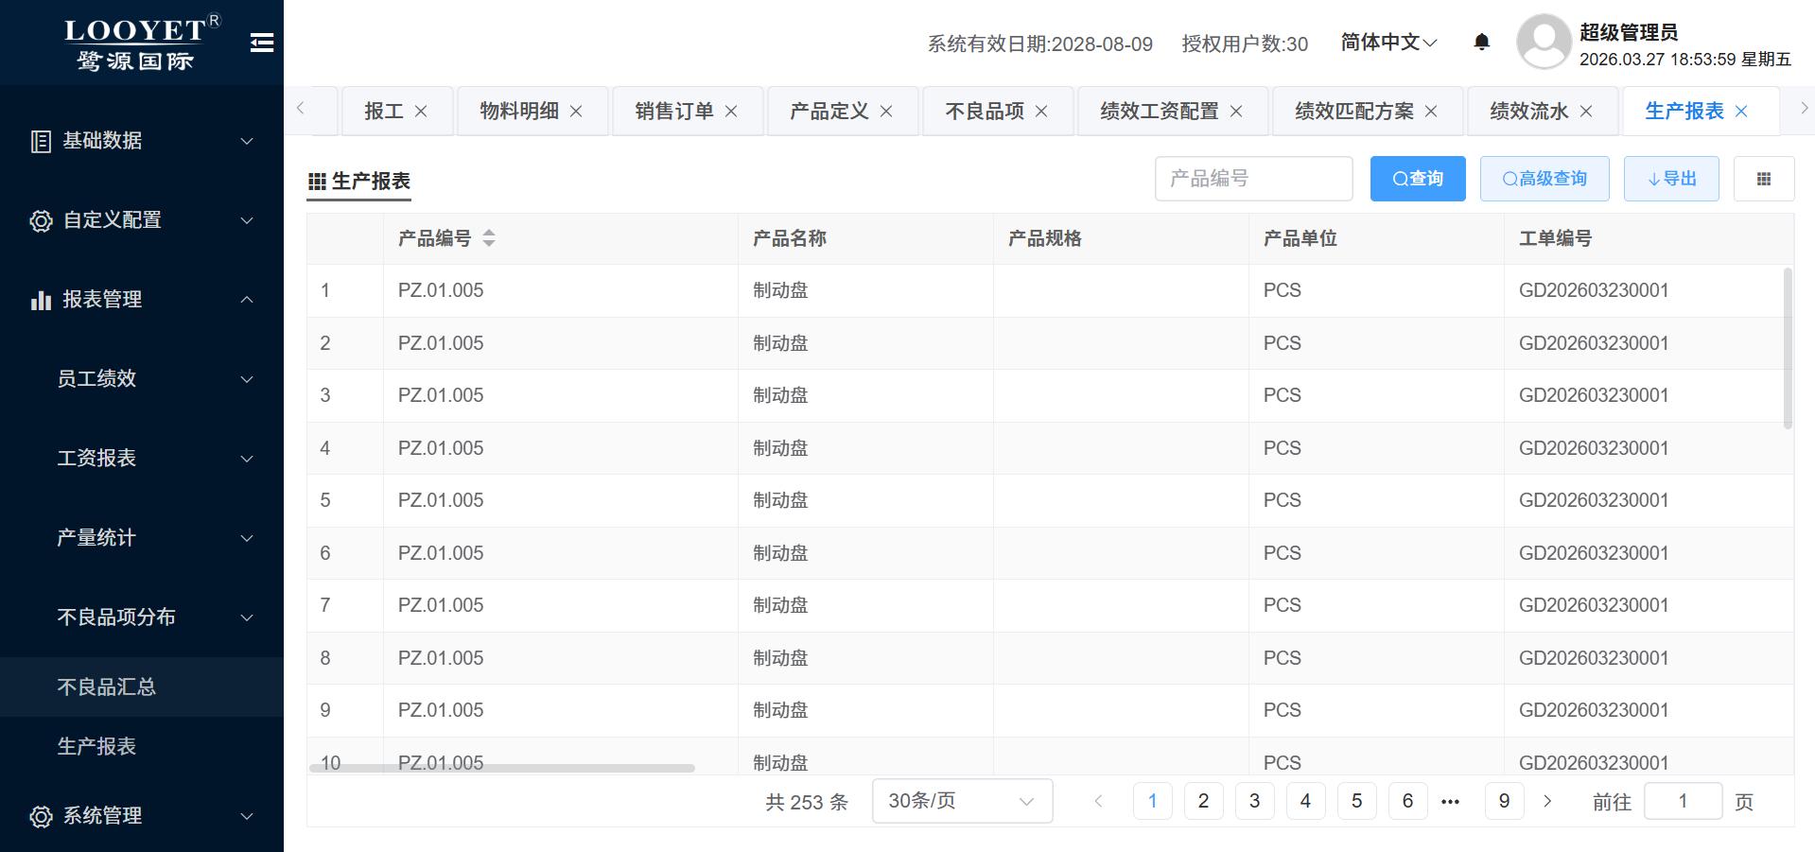Select 不良品汇总 in the sidebar
1815x852 pixels.
point(107,687)
